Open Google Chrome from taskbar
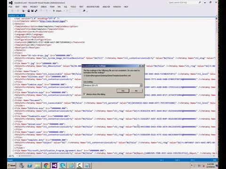The height and width of the screenshot is (169, 226). (46, 165)
